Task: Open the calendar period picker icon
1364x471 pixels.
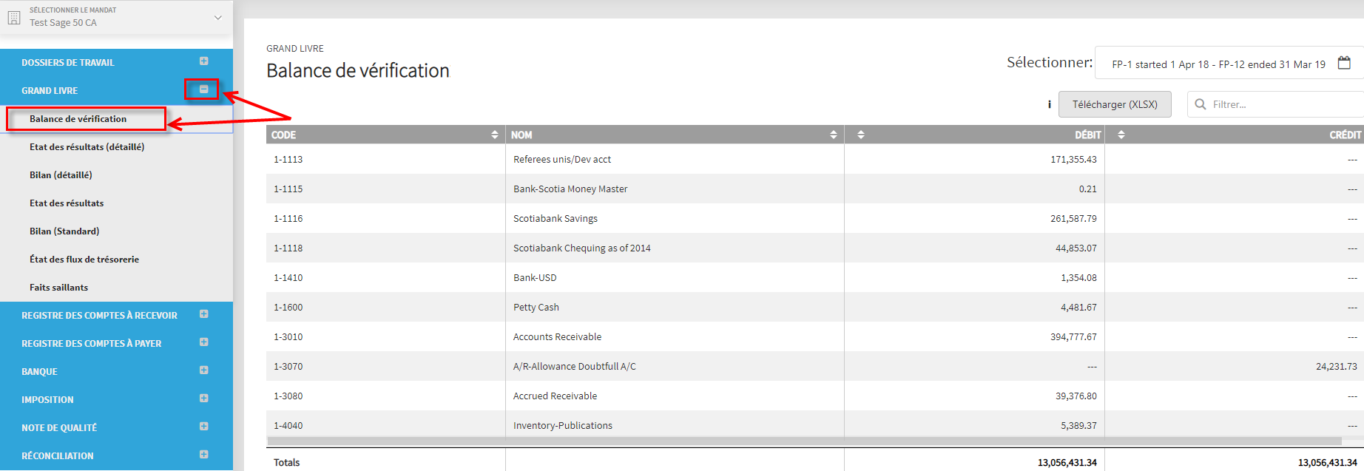Action: [1344, 64]
